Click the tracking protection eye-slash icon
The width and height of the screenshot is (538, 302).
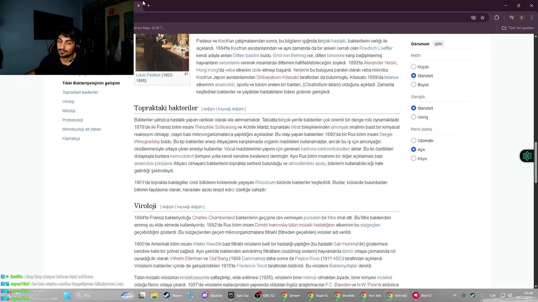point(473,18)
